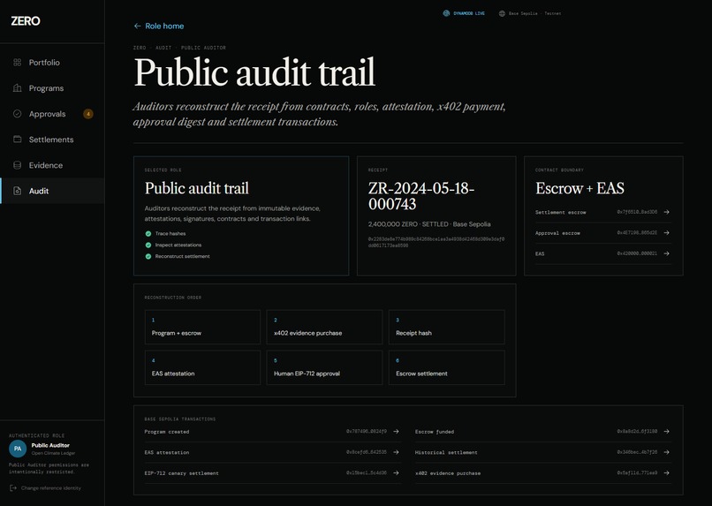This screenshot has height=506, width=712.
Task: Click the green check beside Trace hashes
Action: click(x=148, y=234)
